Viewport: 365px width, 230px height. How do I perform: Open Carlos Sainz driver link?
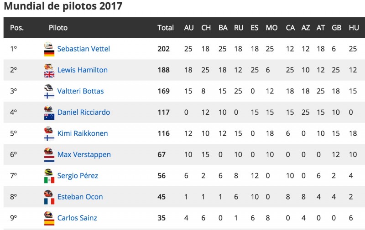[x=77, y=218]
